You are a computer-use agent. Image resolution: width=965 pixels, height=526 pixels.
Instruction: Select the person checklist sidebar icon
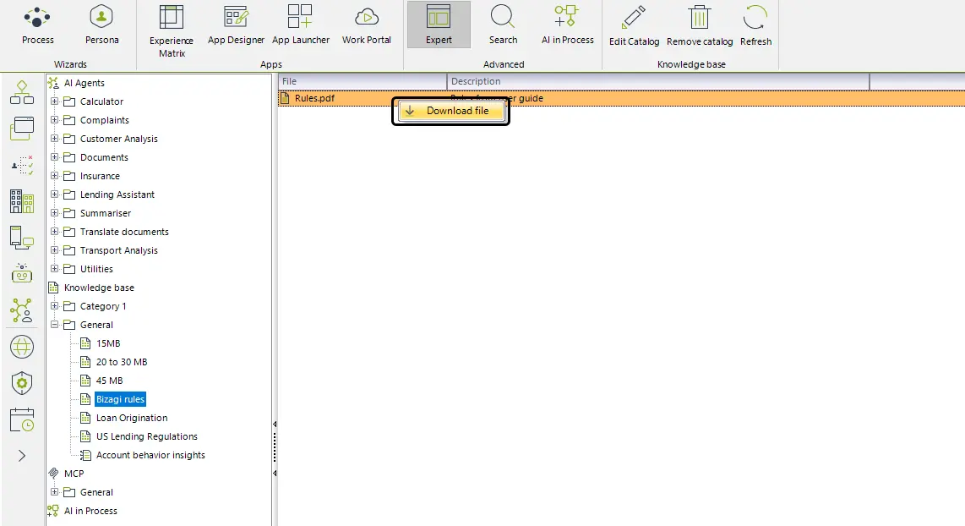[x=21, y=165]
